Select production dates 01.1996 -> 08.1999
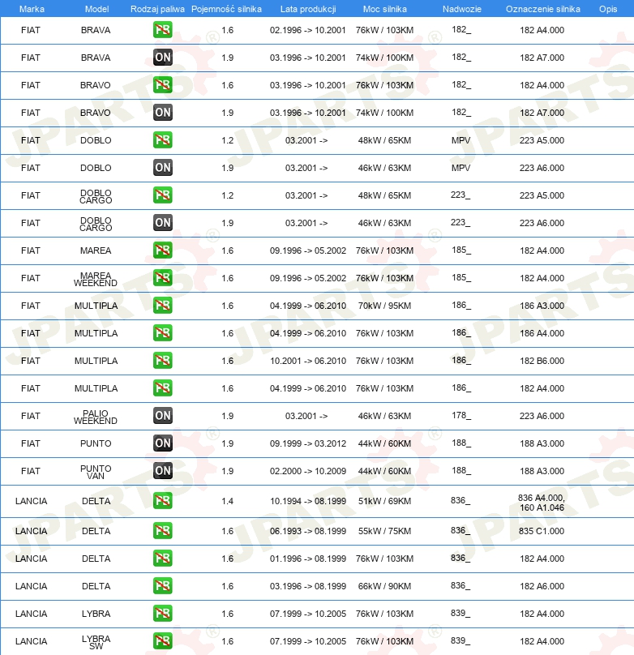 point(308,559)
